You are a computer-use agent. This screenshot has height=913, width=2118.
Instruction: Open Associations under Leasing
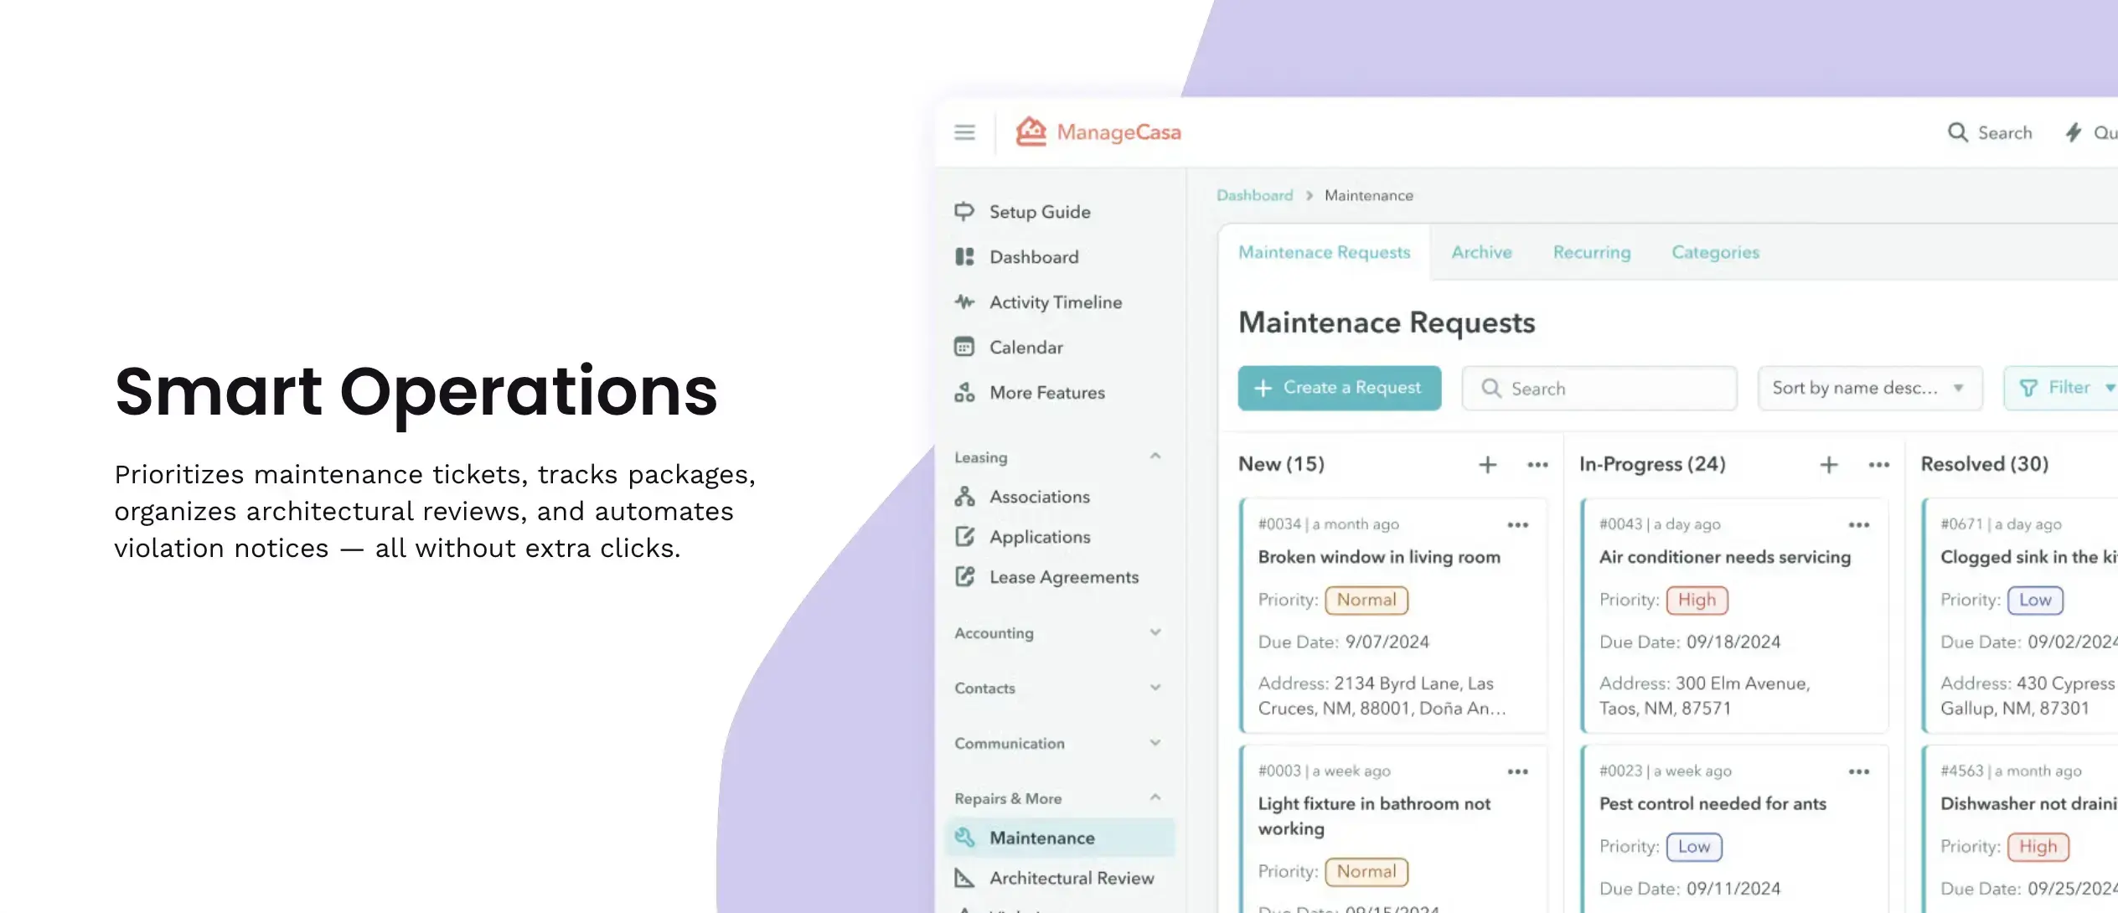click(x=1039, y=496)
